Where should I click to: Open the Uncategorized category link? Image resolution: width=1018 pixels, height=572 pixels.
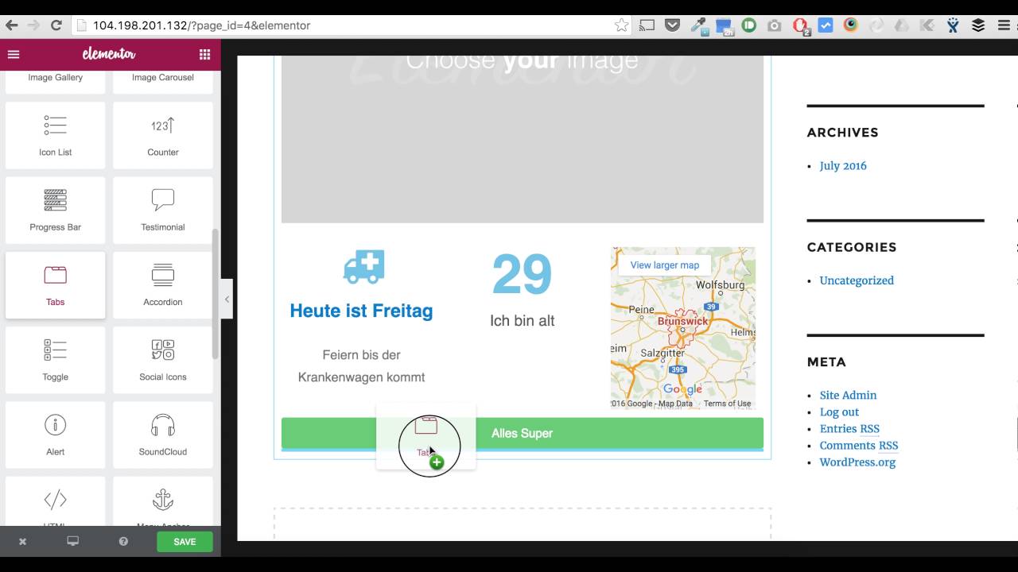click(857, 280)
